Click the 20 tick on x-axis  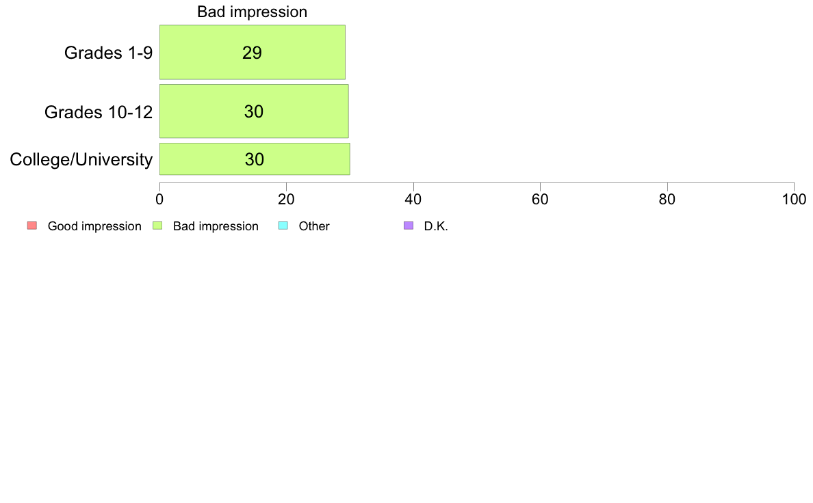coord(286,200)
